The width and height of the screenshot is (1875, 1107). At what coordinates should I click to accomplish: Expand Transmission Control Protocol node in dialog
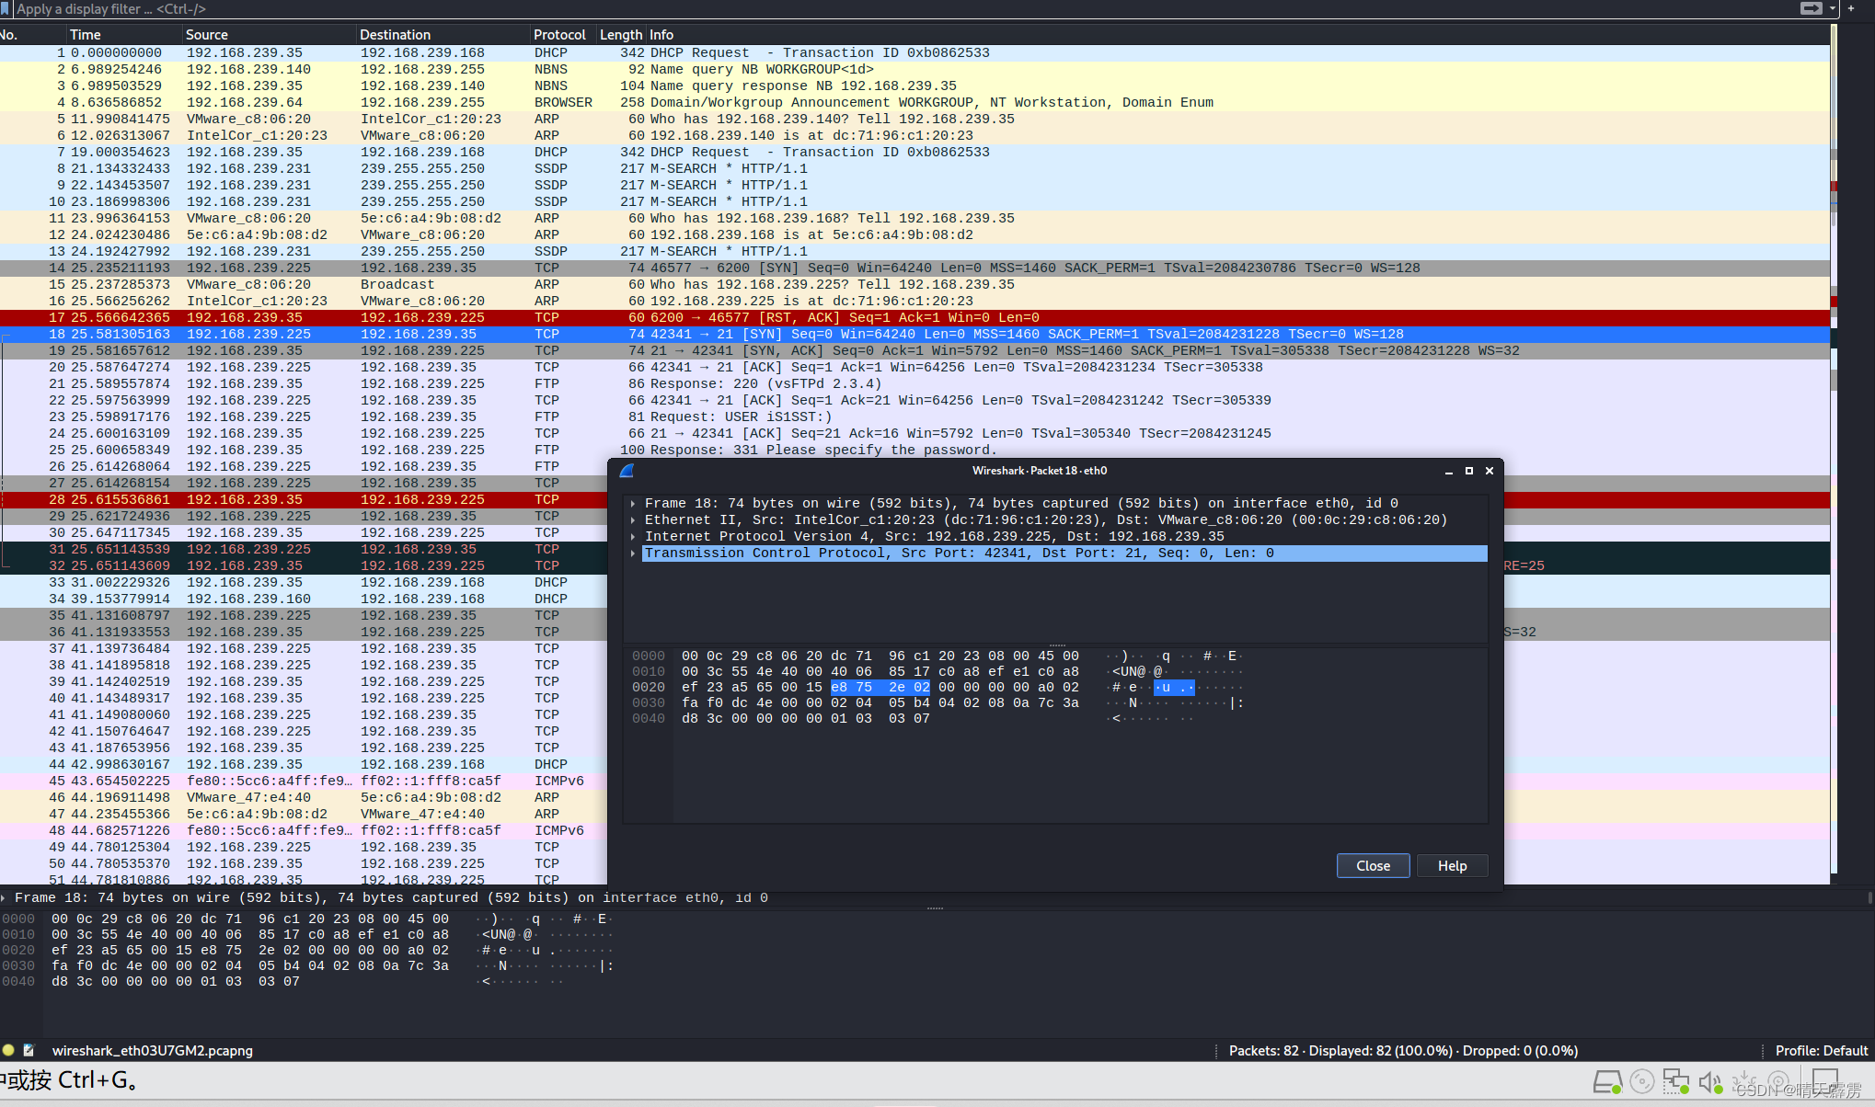click(x=634, y=553)
